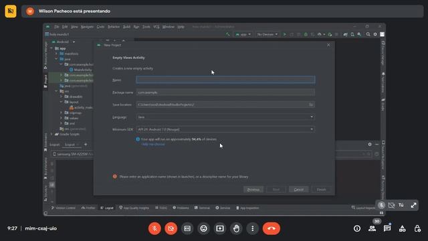Click presenter avatar W in banner

[30, 11]
